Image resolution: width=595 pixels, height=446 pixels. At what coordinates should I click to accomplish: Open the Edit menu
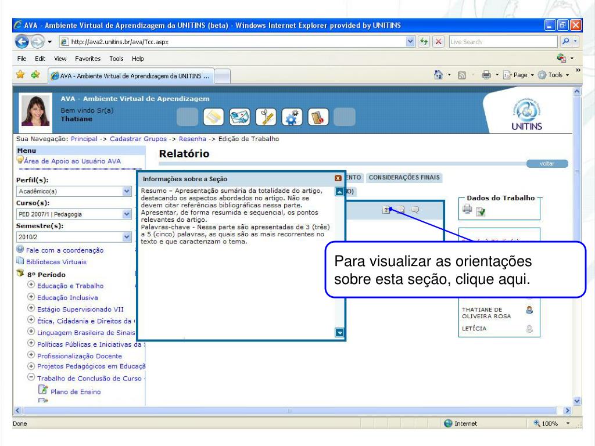[40, 59]
